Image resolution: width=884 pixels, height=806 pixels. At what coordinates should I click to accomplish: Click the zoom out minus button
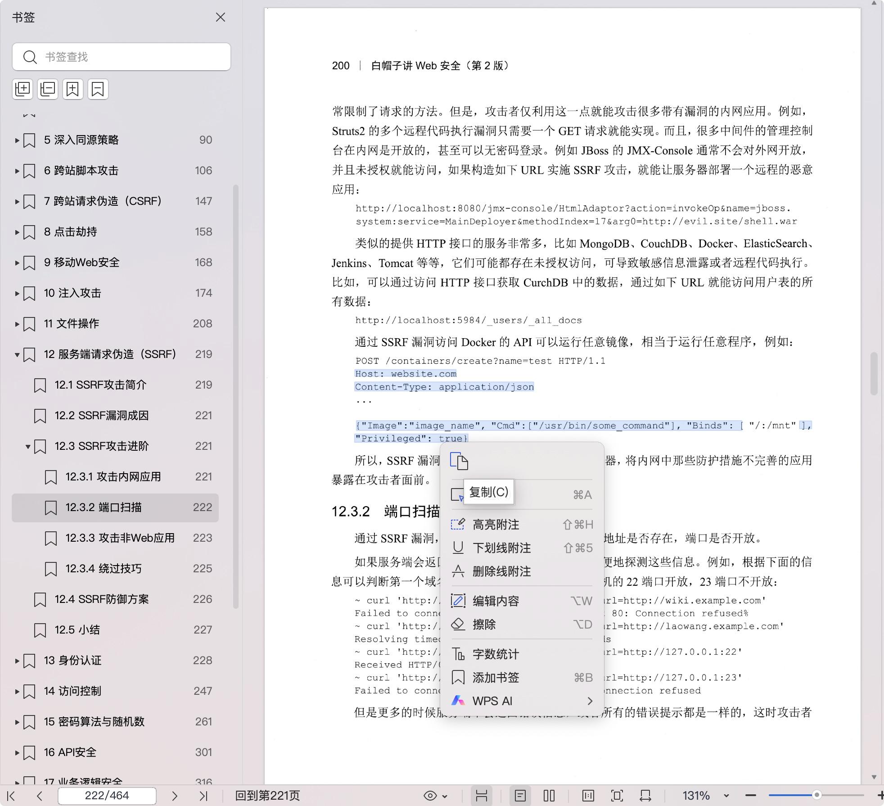point(750,796)
